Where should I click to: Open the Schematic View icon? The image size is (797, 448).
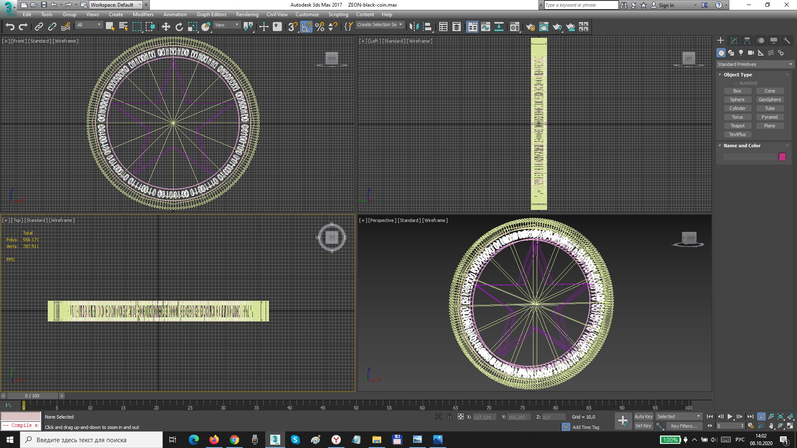click(499, 27)
